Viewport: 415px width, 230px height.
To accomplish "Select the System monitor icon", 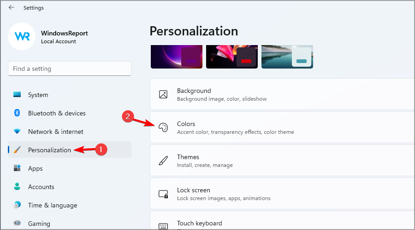I will pos(17,95).
